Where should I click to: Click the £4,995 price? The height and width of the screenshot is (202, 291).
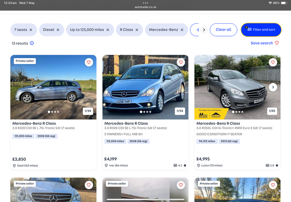coord(203,159)
